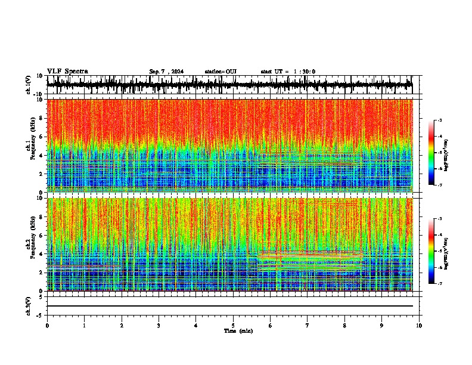472x365 pixels.
Task: Click the time axis tick label 0
Action: (47, 326)
